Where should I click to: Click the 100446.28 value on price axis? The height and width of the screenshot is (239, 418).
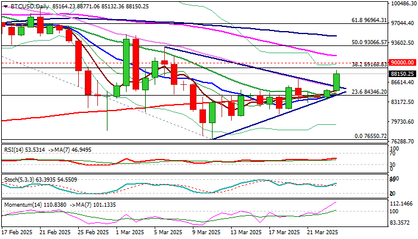pyautogui.click(x=402, y=4)
